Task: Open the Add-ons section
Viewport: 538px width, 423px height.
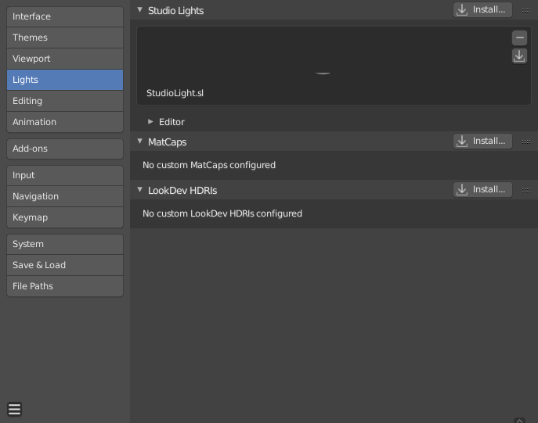Action: 65,149
